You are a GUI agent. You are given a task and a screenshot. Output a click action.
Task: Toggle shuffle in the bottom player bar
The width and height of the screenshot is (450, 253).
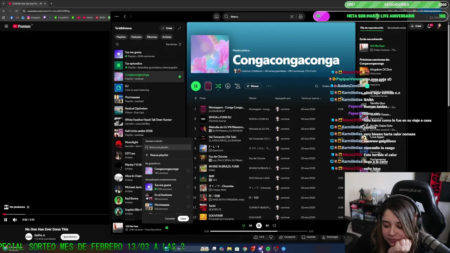pos(243,226)
